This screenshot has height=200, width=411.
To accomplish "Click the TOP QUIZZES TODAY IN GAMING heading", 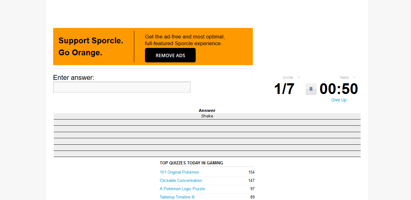I will (191, 163).
